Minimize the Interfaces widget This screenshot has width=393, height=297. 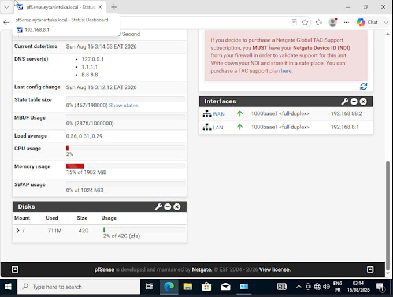pyautogui.click(x=354, y=102)
